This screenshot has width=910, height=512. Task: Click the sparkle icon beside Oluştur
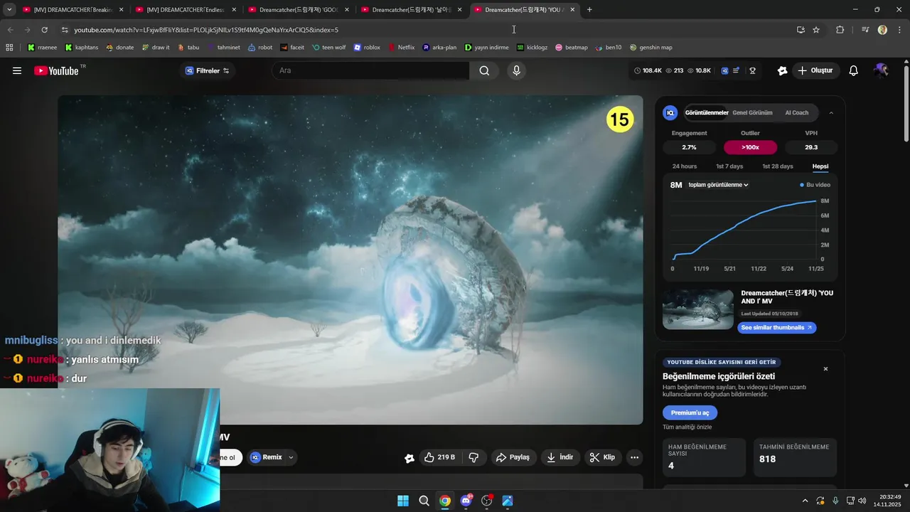pyautogui.click(x=782, y=70)
